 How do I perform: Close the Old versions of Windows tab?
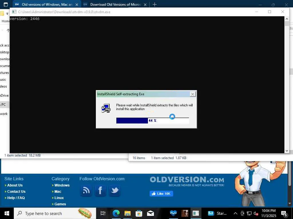(77, 5)
